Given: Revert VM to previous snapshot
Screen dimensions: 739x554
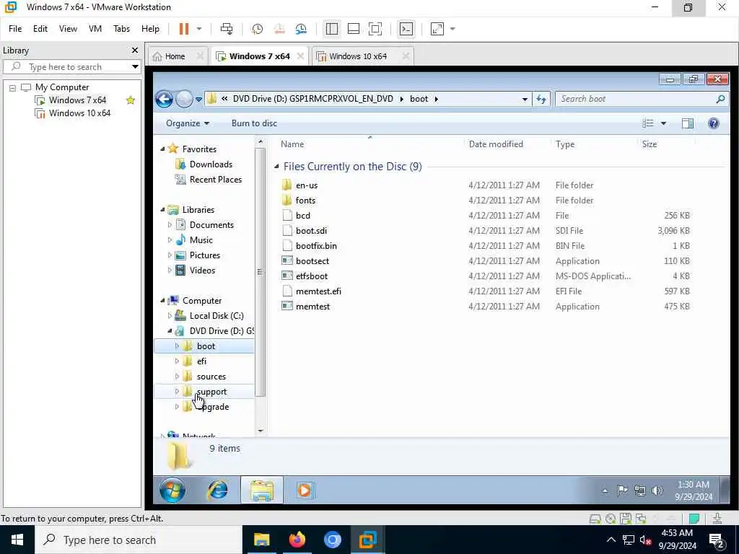Looking at the screenshot, I should click(279, 29).
